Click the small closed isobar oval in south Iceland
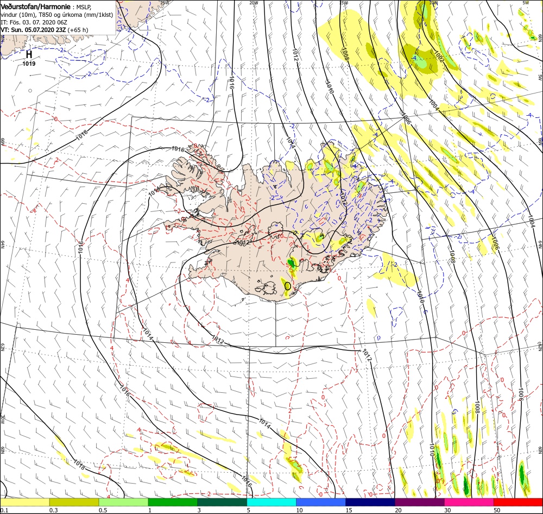 tap(287, 286)
